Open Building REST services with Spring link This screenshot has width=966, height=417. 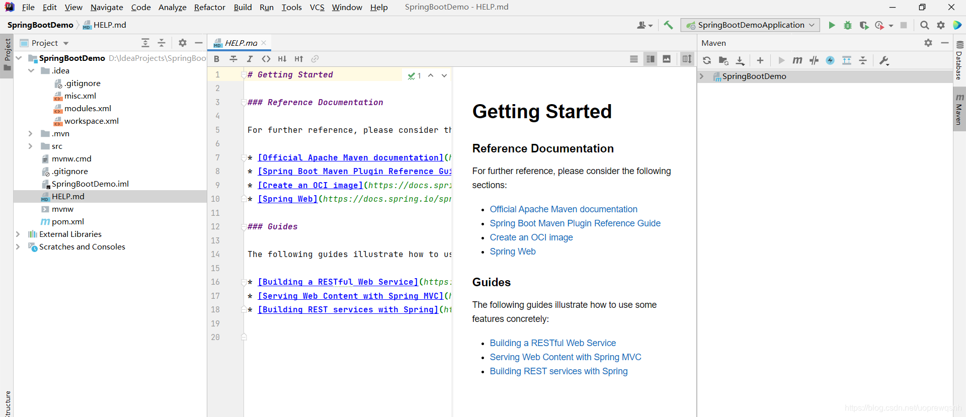559,371
